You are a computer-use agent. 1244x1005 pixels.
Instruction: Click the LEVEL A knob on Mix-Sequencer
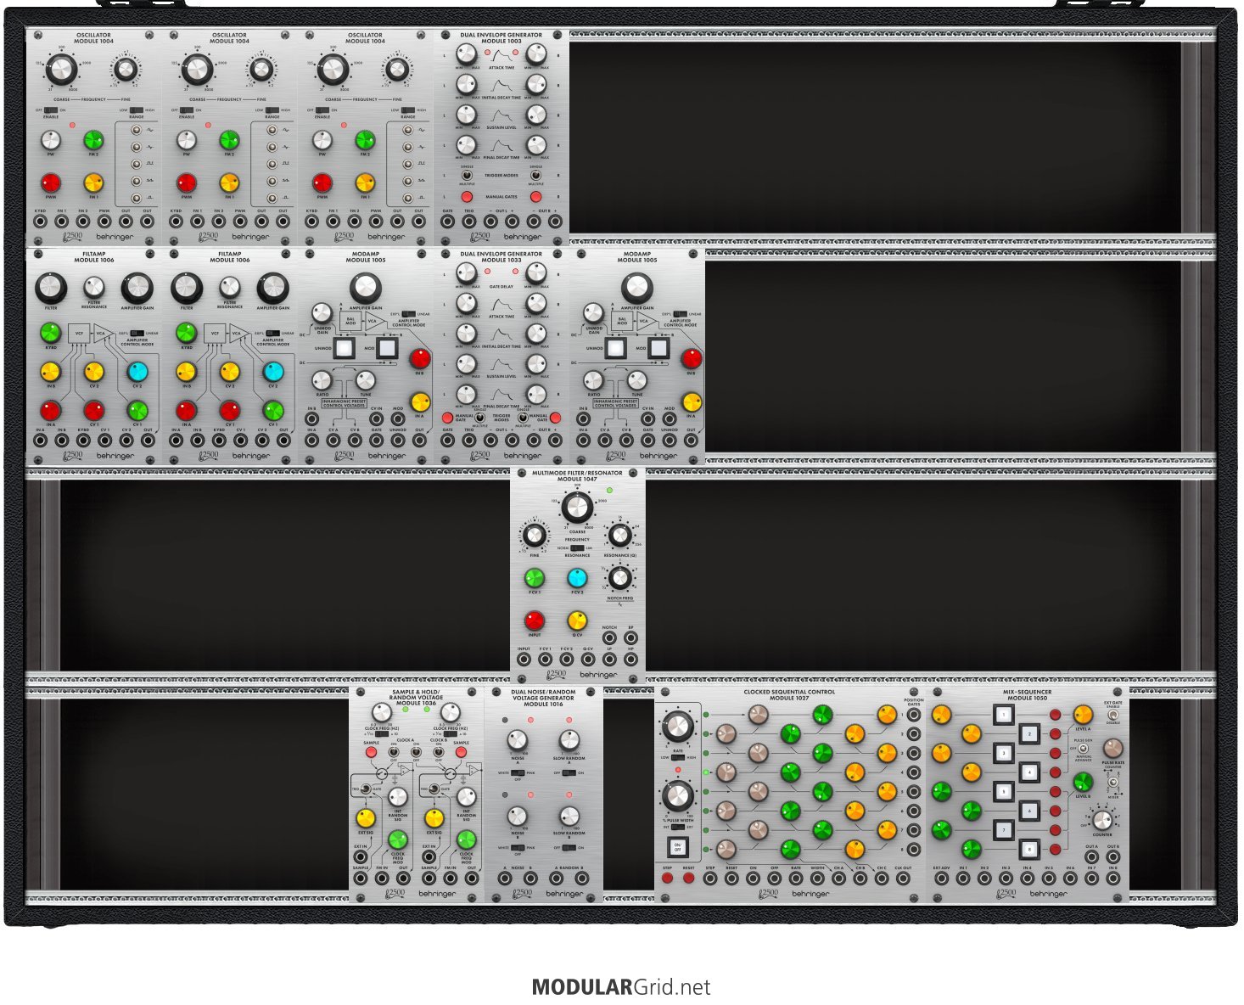[1083, 714]
